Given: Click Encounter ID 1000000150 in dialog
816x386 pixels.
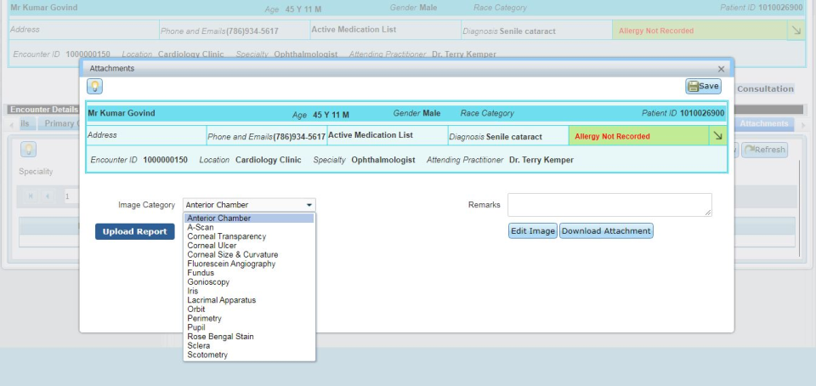Looking at the screenshot, I should (139, 160).
